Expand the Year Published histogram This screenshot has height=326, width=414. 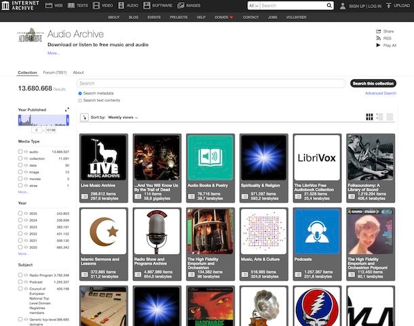tap(67, 110)
